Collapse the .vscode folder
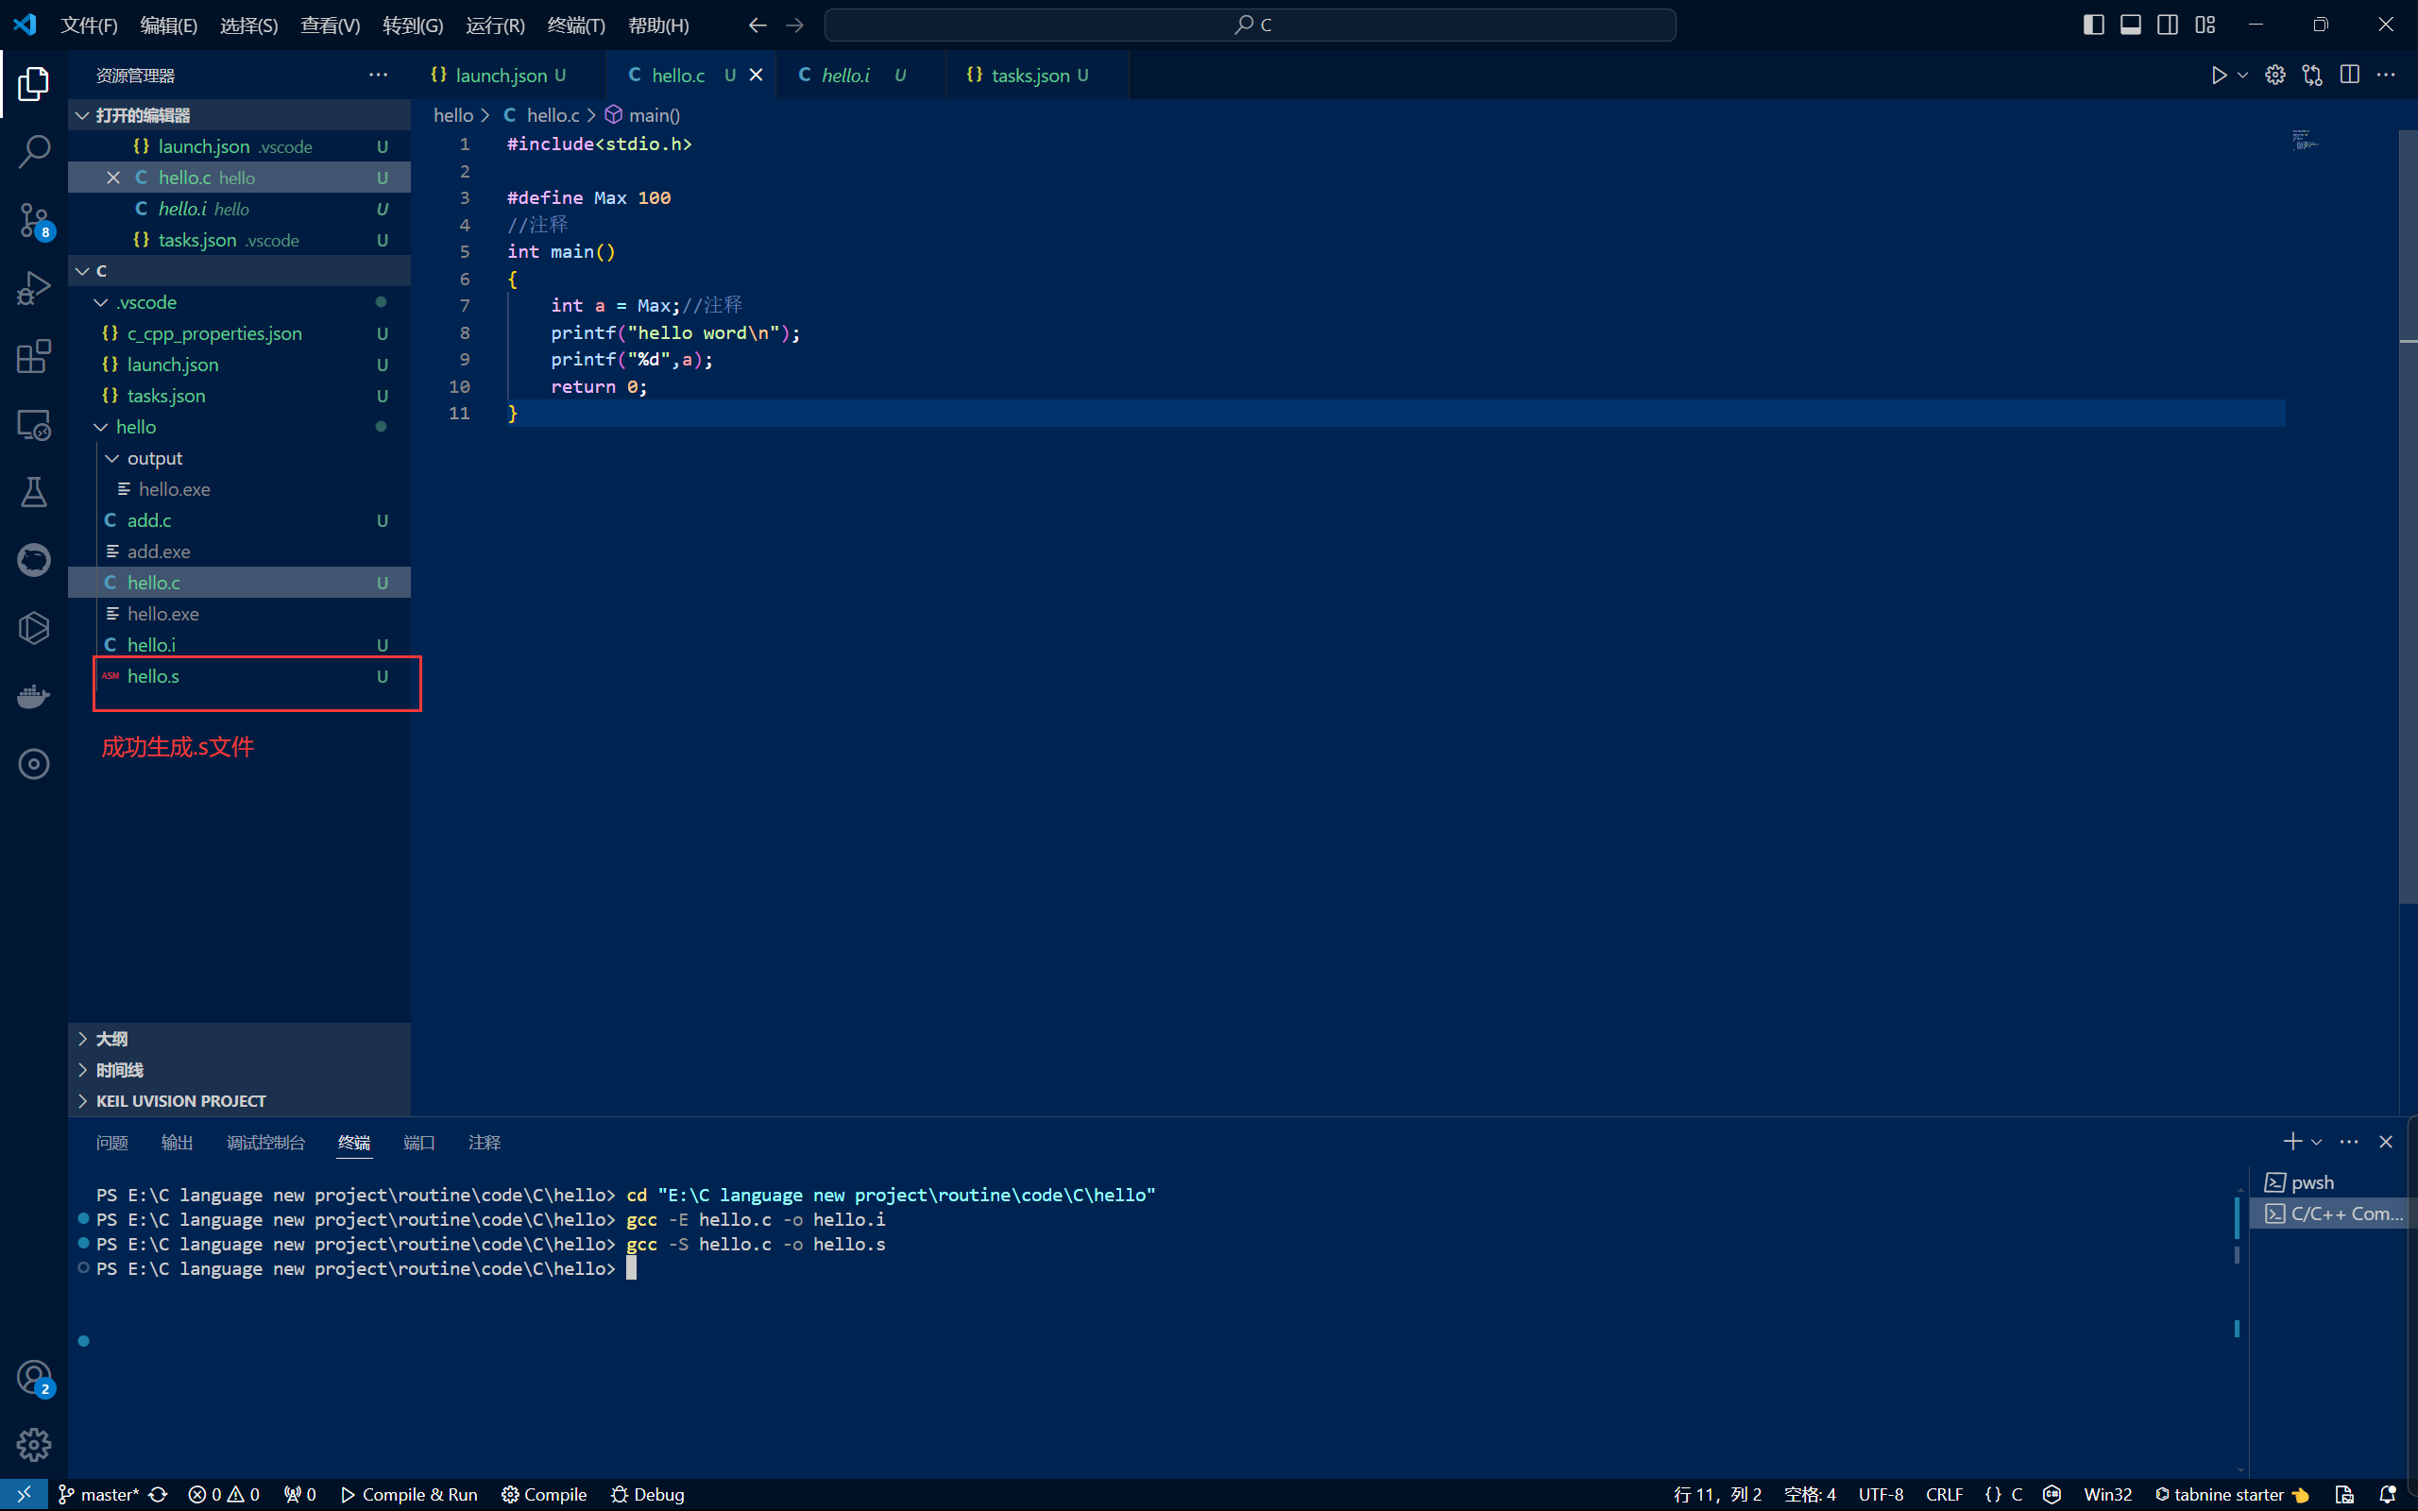This screenshot has width=2418, height=1511. click(240, 302)
